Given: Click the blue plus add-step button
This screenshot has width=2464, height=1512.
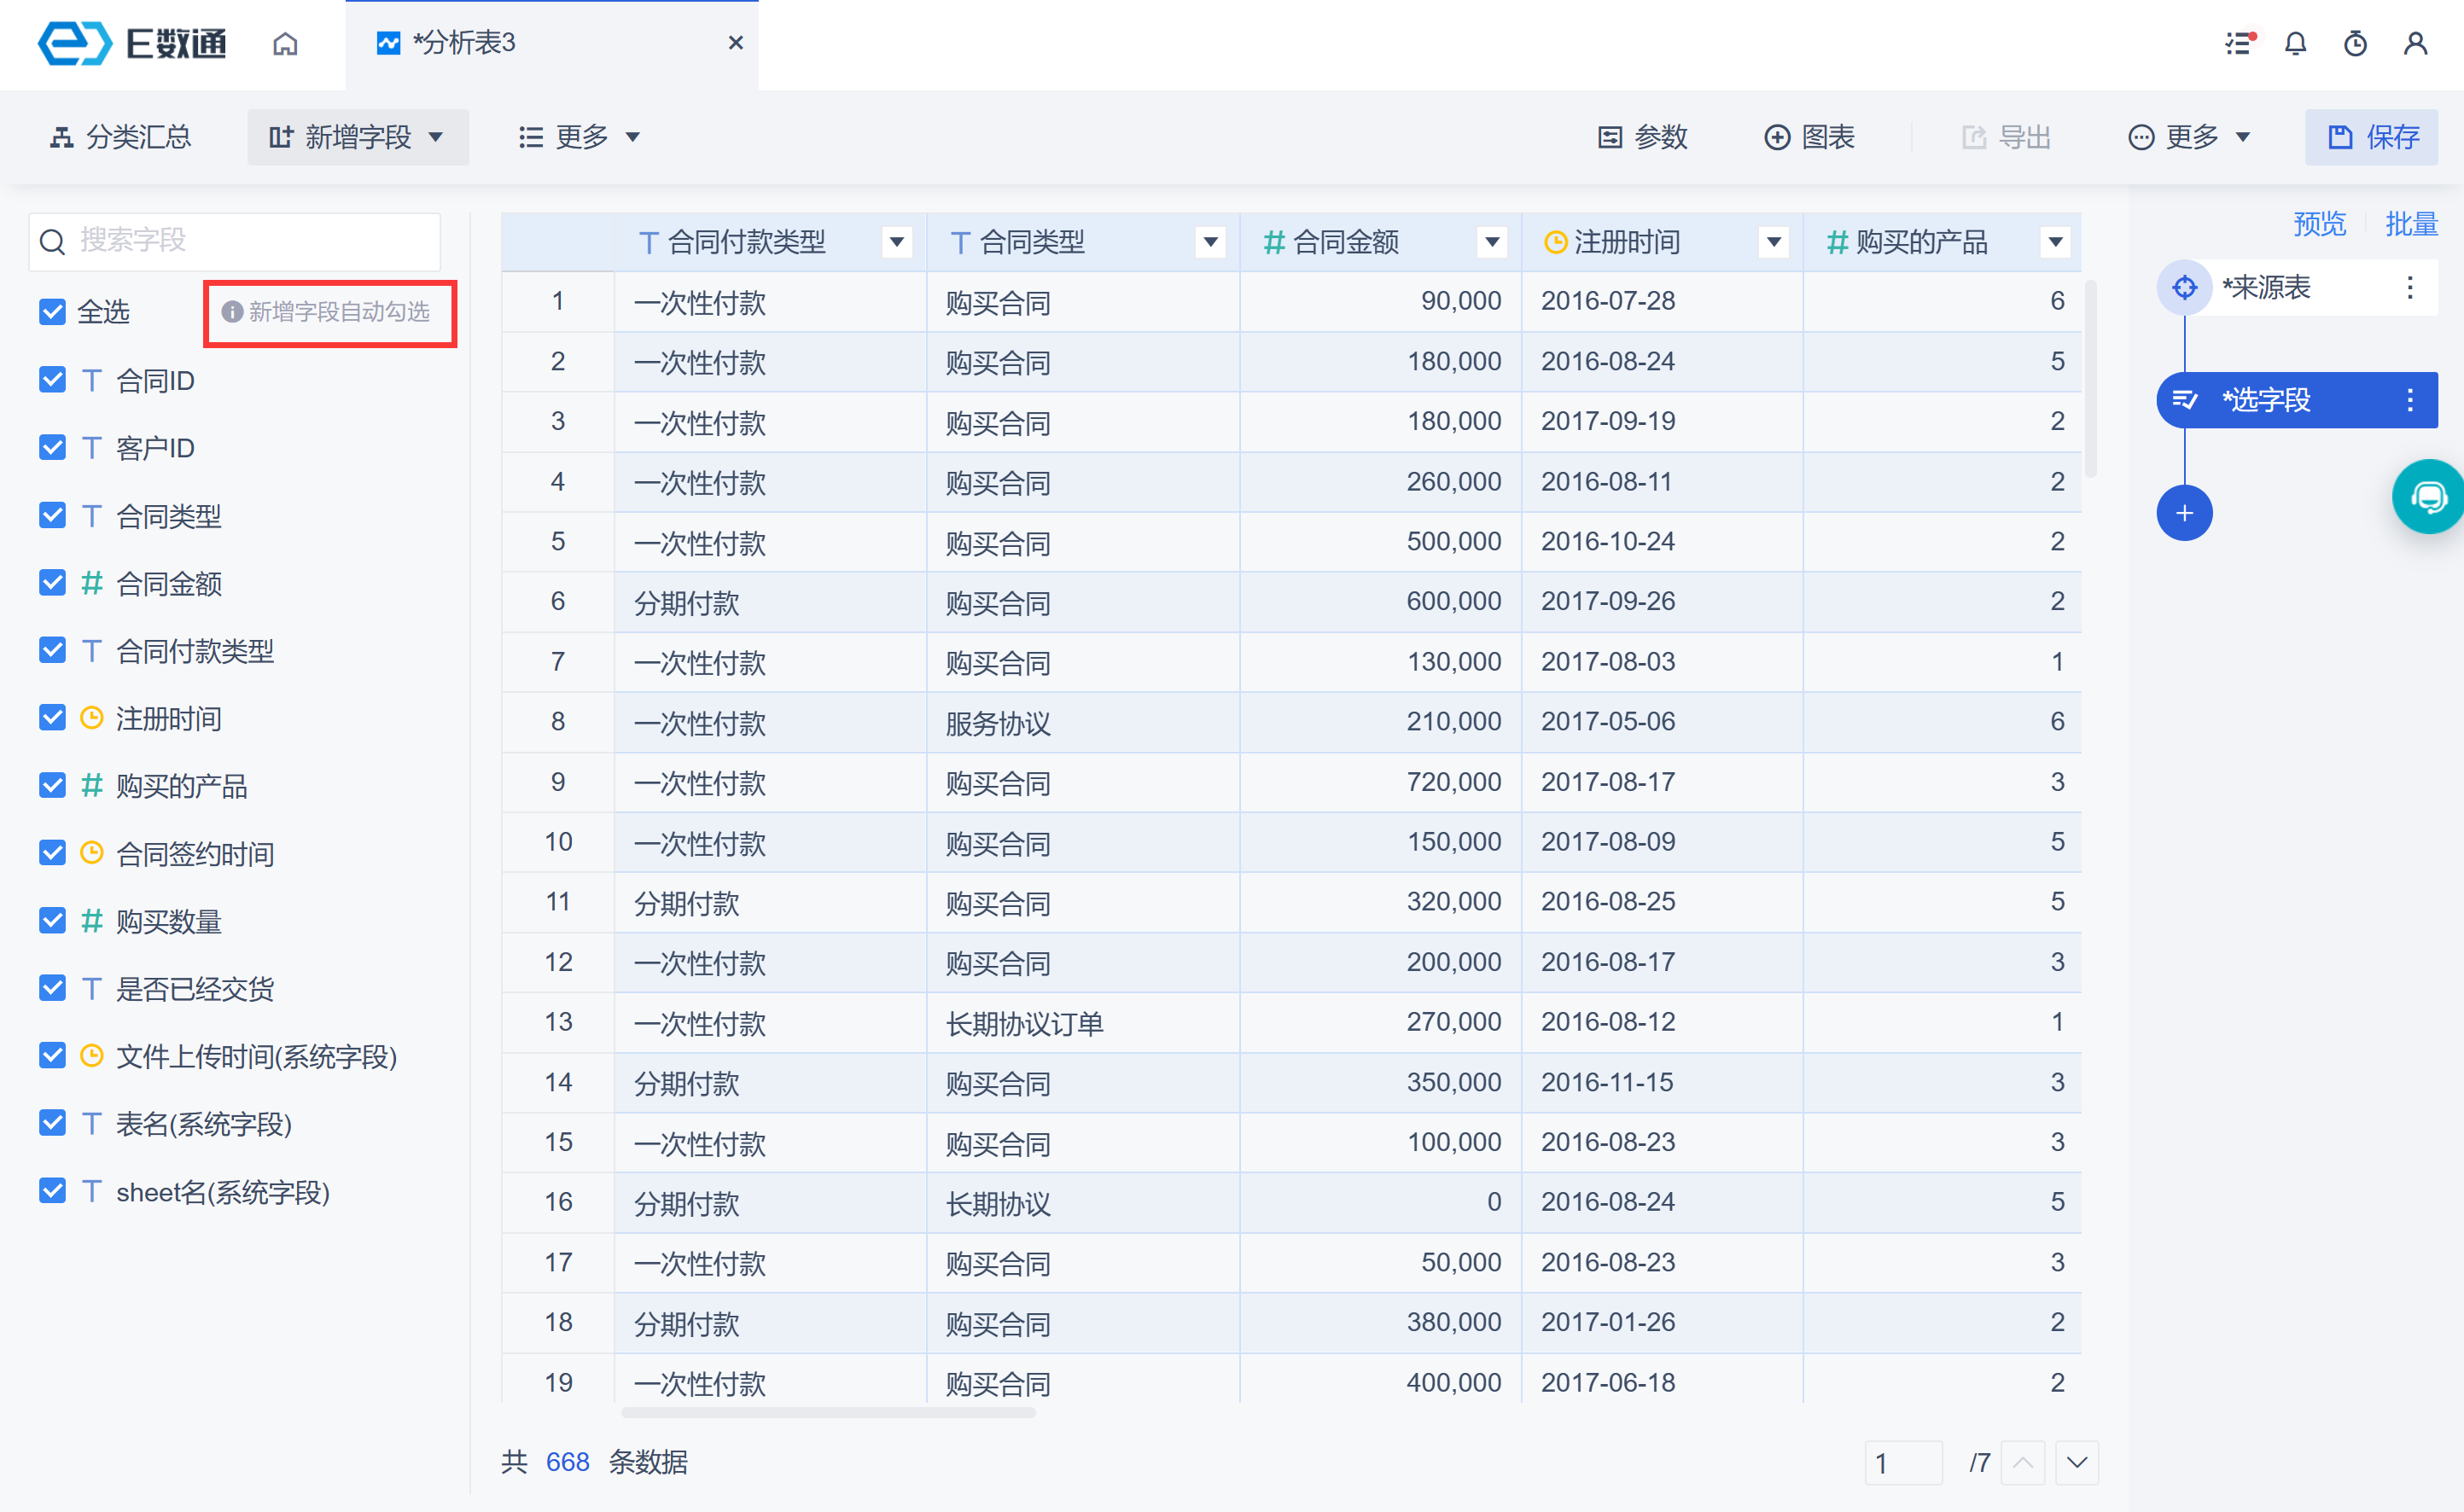Looking at the screenshot, I should [x=2184, y=513].
